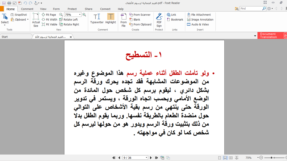The image size is (287, 161).
Task: Toggle single page view mode
Action: click(x=220, y=158)
